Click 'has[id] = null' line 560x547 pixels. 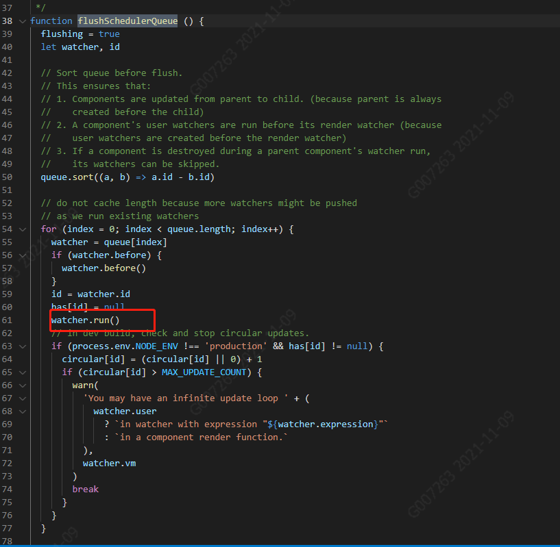click(88, 307)
